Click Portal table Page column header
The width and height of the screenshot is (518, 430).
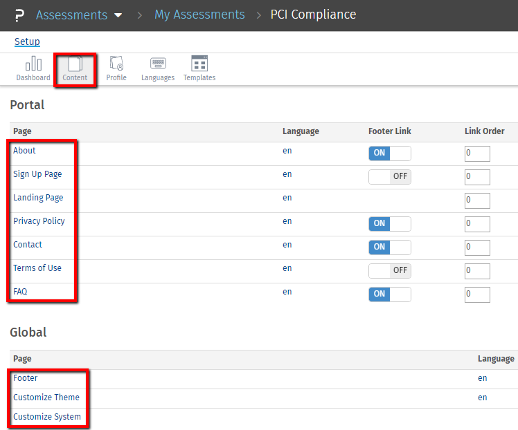pos(22,131)
